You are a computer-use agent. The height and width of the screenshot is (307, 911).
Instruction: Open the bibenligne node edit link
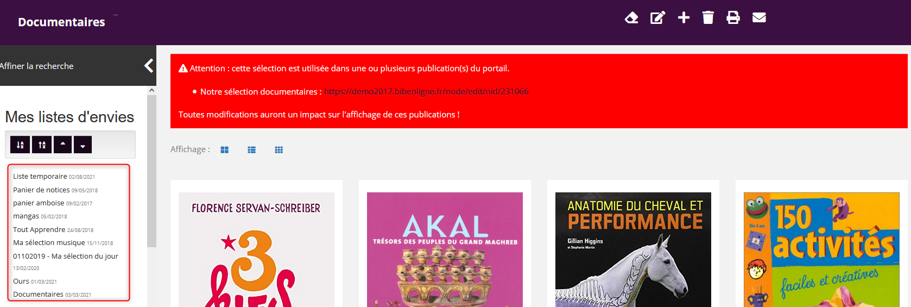coord(426,91)
